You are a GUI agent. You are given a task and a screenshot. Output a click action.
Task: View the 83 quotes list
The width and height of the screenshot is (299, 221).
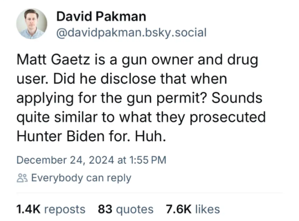point(126,209)
